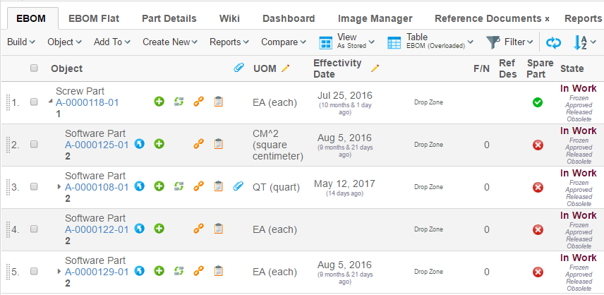Click clipboard icon on row 3
Screen dimensions: 604x295
(219, 186)
